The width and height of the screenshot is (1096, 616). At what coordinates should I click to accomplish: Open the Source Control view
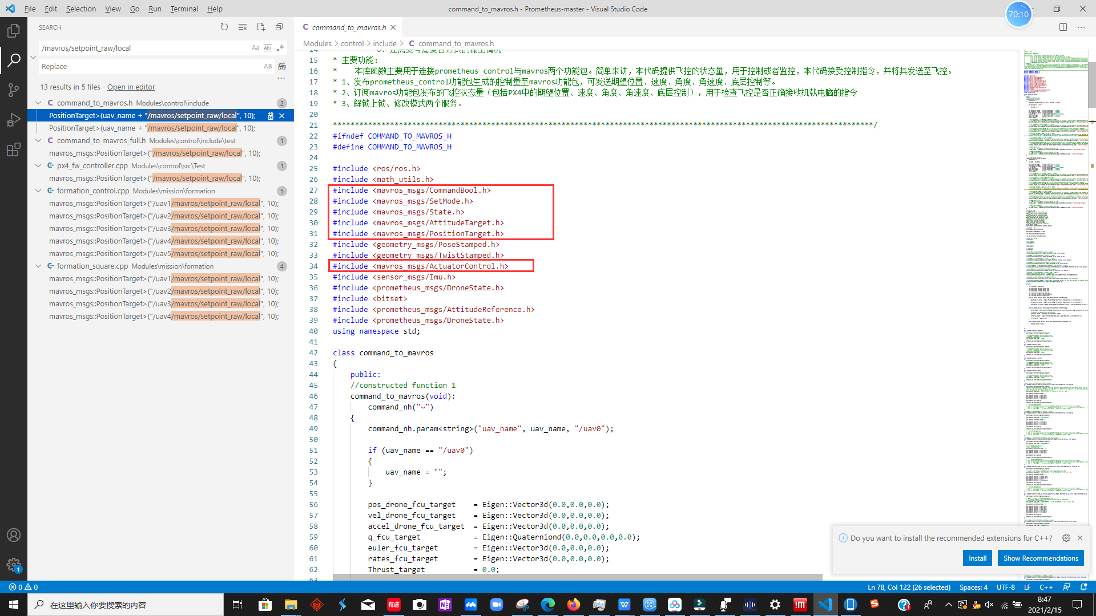click(13, 90)
